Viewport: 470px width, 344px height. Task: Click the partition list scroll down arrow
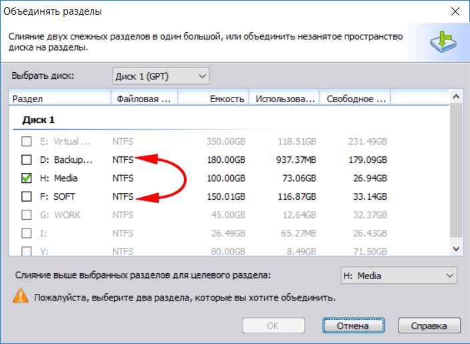[x=456, y=248]
